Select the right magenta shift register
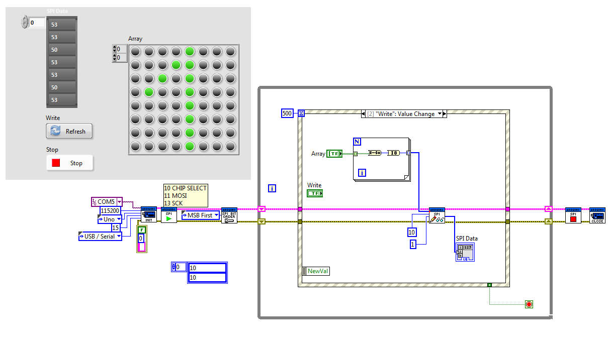This screenshot has height=348, width=608. (x=549, y=208)
